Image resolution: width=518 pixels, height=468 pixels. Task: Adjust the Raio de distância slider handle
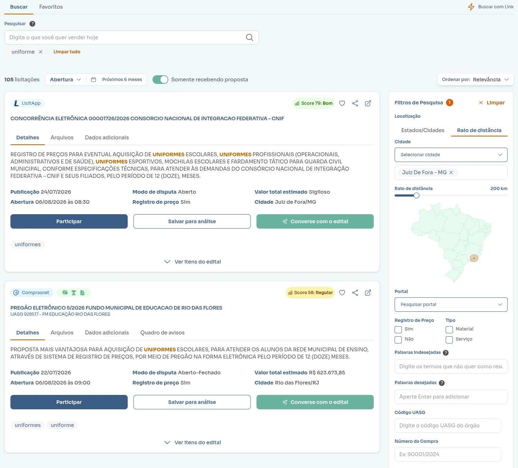point(417,195)
